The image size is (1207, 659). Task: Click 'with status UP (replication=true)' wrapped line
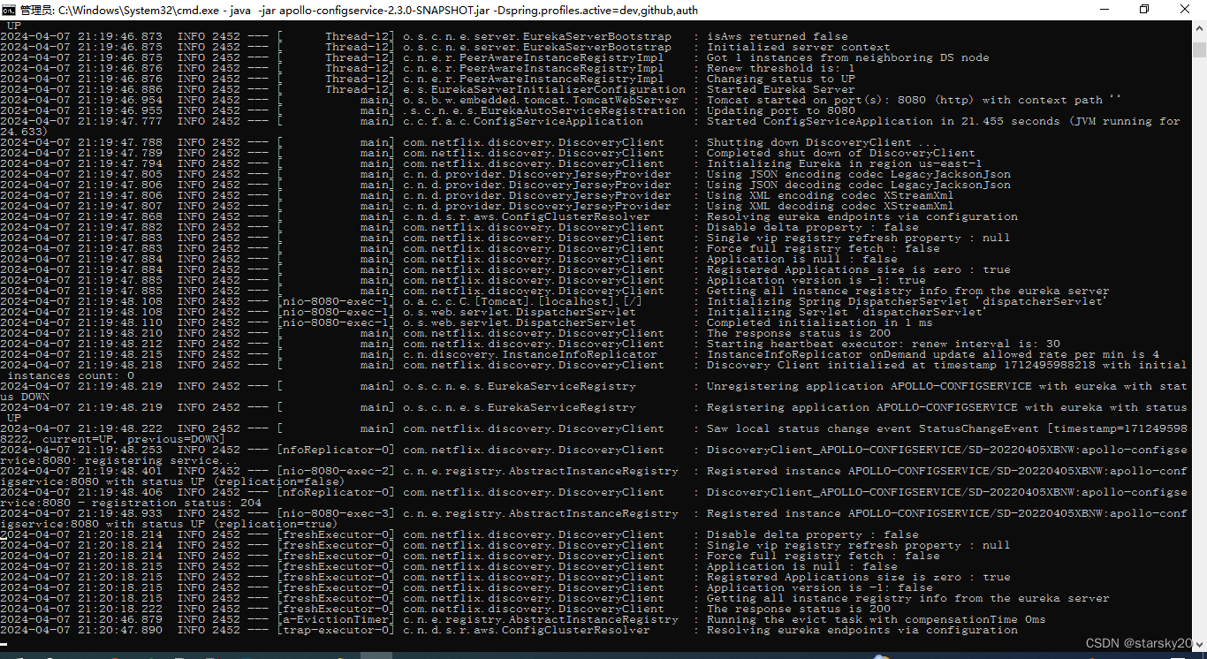(x=170, y=524)
